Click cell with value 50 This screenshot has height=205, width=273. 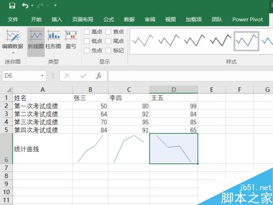pos(90,106)
